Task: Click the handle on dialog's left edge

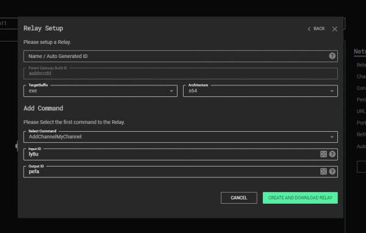Action: click(16, 146)
